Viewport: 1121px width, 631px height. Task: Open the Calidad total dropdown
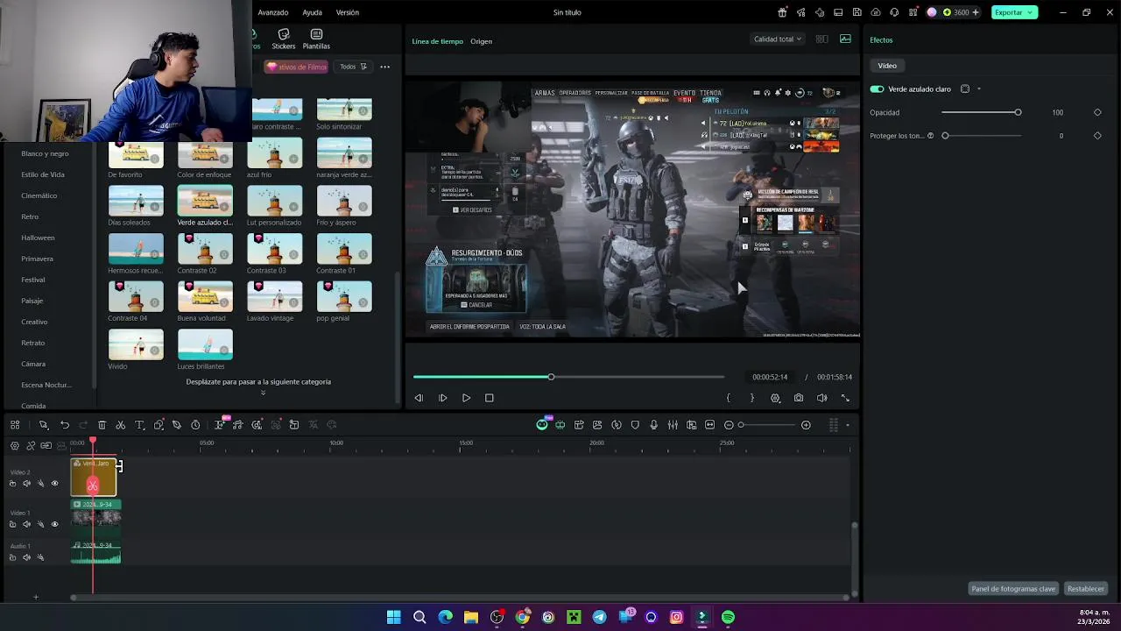[x=778, y=39]
